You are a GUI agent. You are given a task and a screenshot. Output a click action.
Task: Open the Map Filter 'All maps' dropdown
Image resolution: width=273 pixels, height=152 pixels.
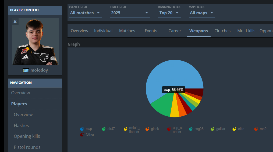(x=202, y=13)
